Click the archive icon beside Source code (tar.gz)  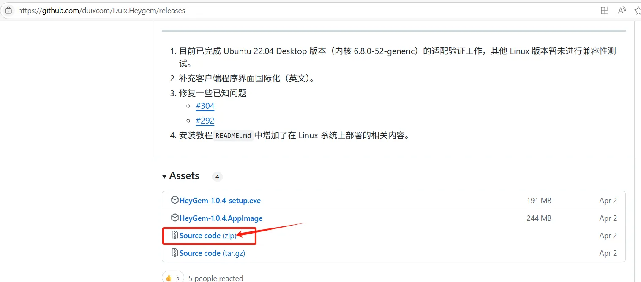[x=175, y=253]
